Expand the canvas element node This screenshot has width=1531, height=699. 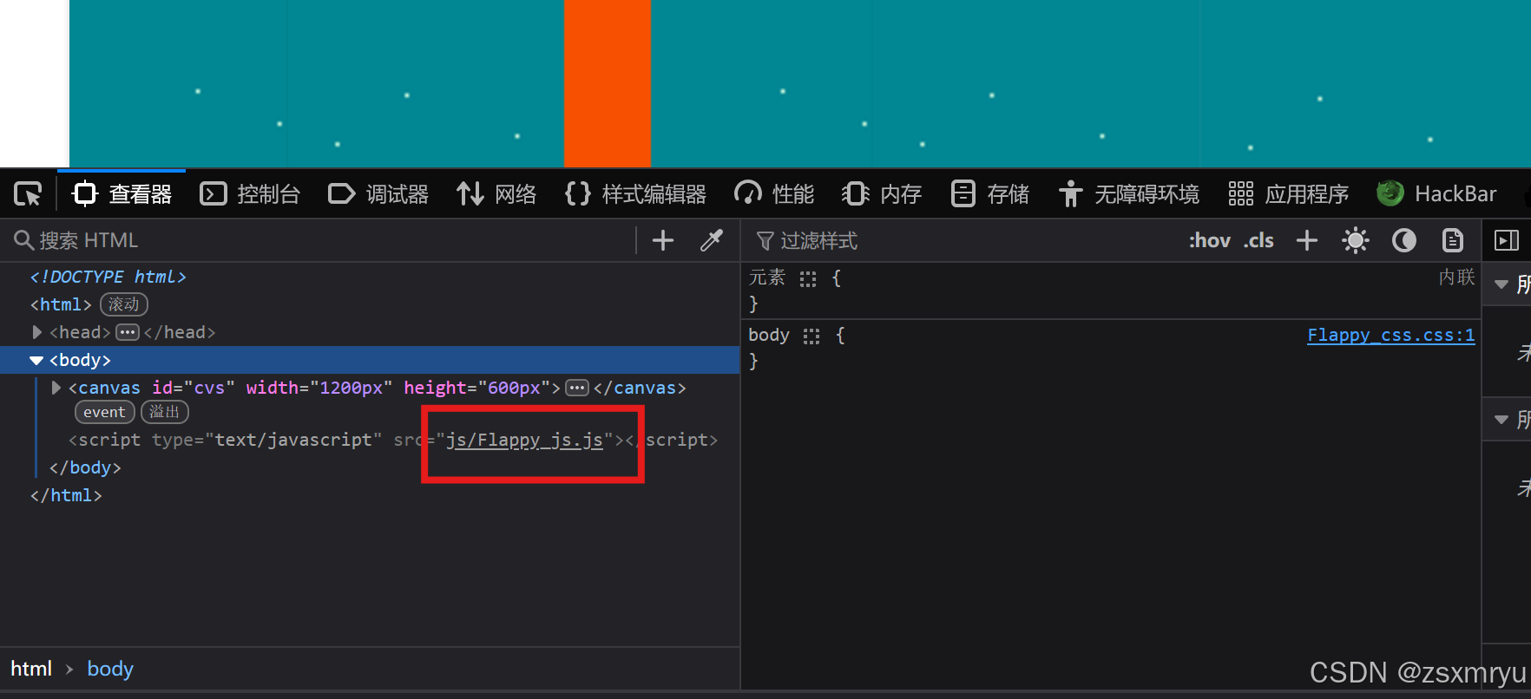[x=56, y=388]
